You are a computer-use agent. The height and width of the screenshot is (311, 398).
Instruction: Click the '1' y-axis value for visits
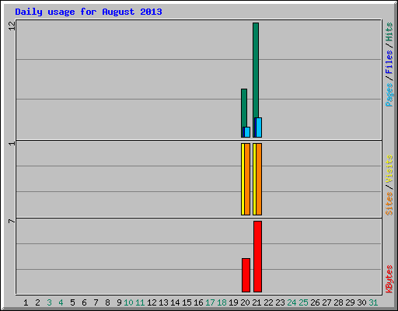pos(12,143)
